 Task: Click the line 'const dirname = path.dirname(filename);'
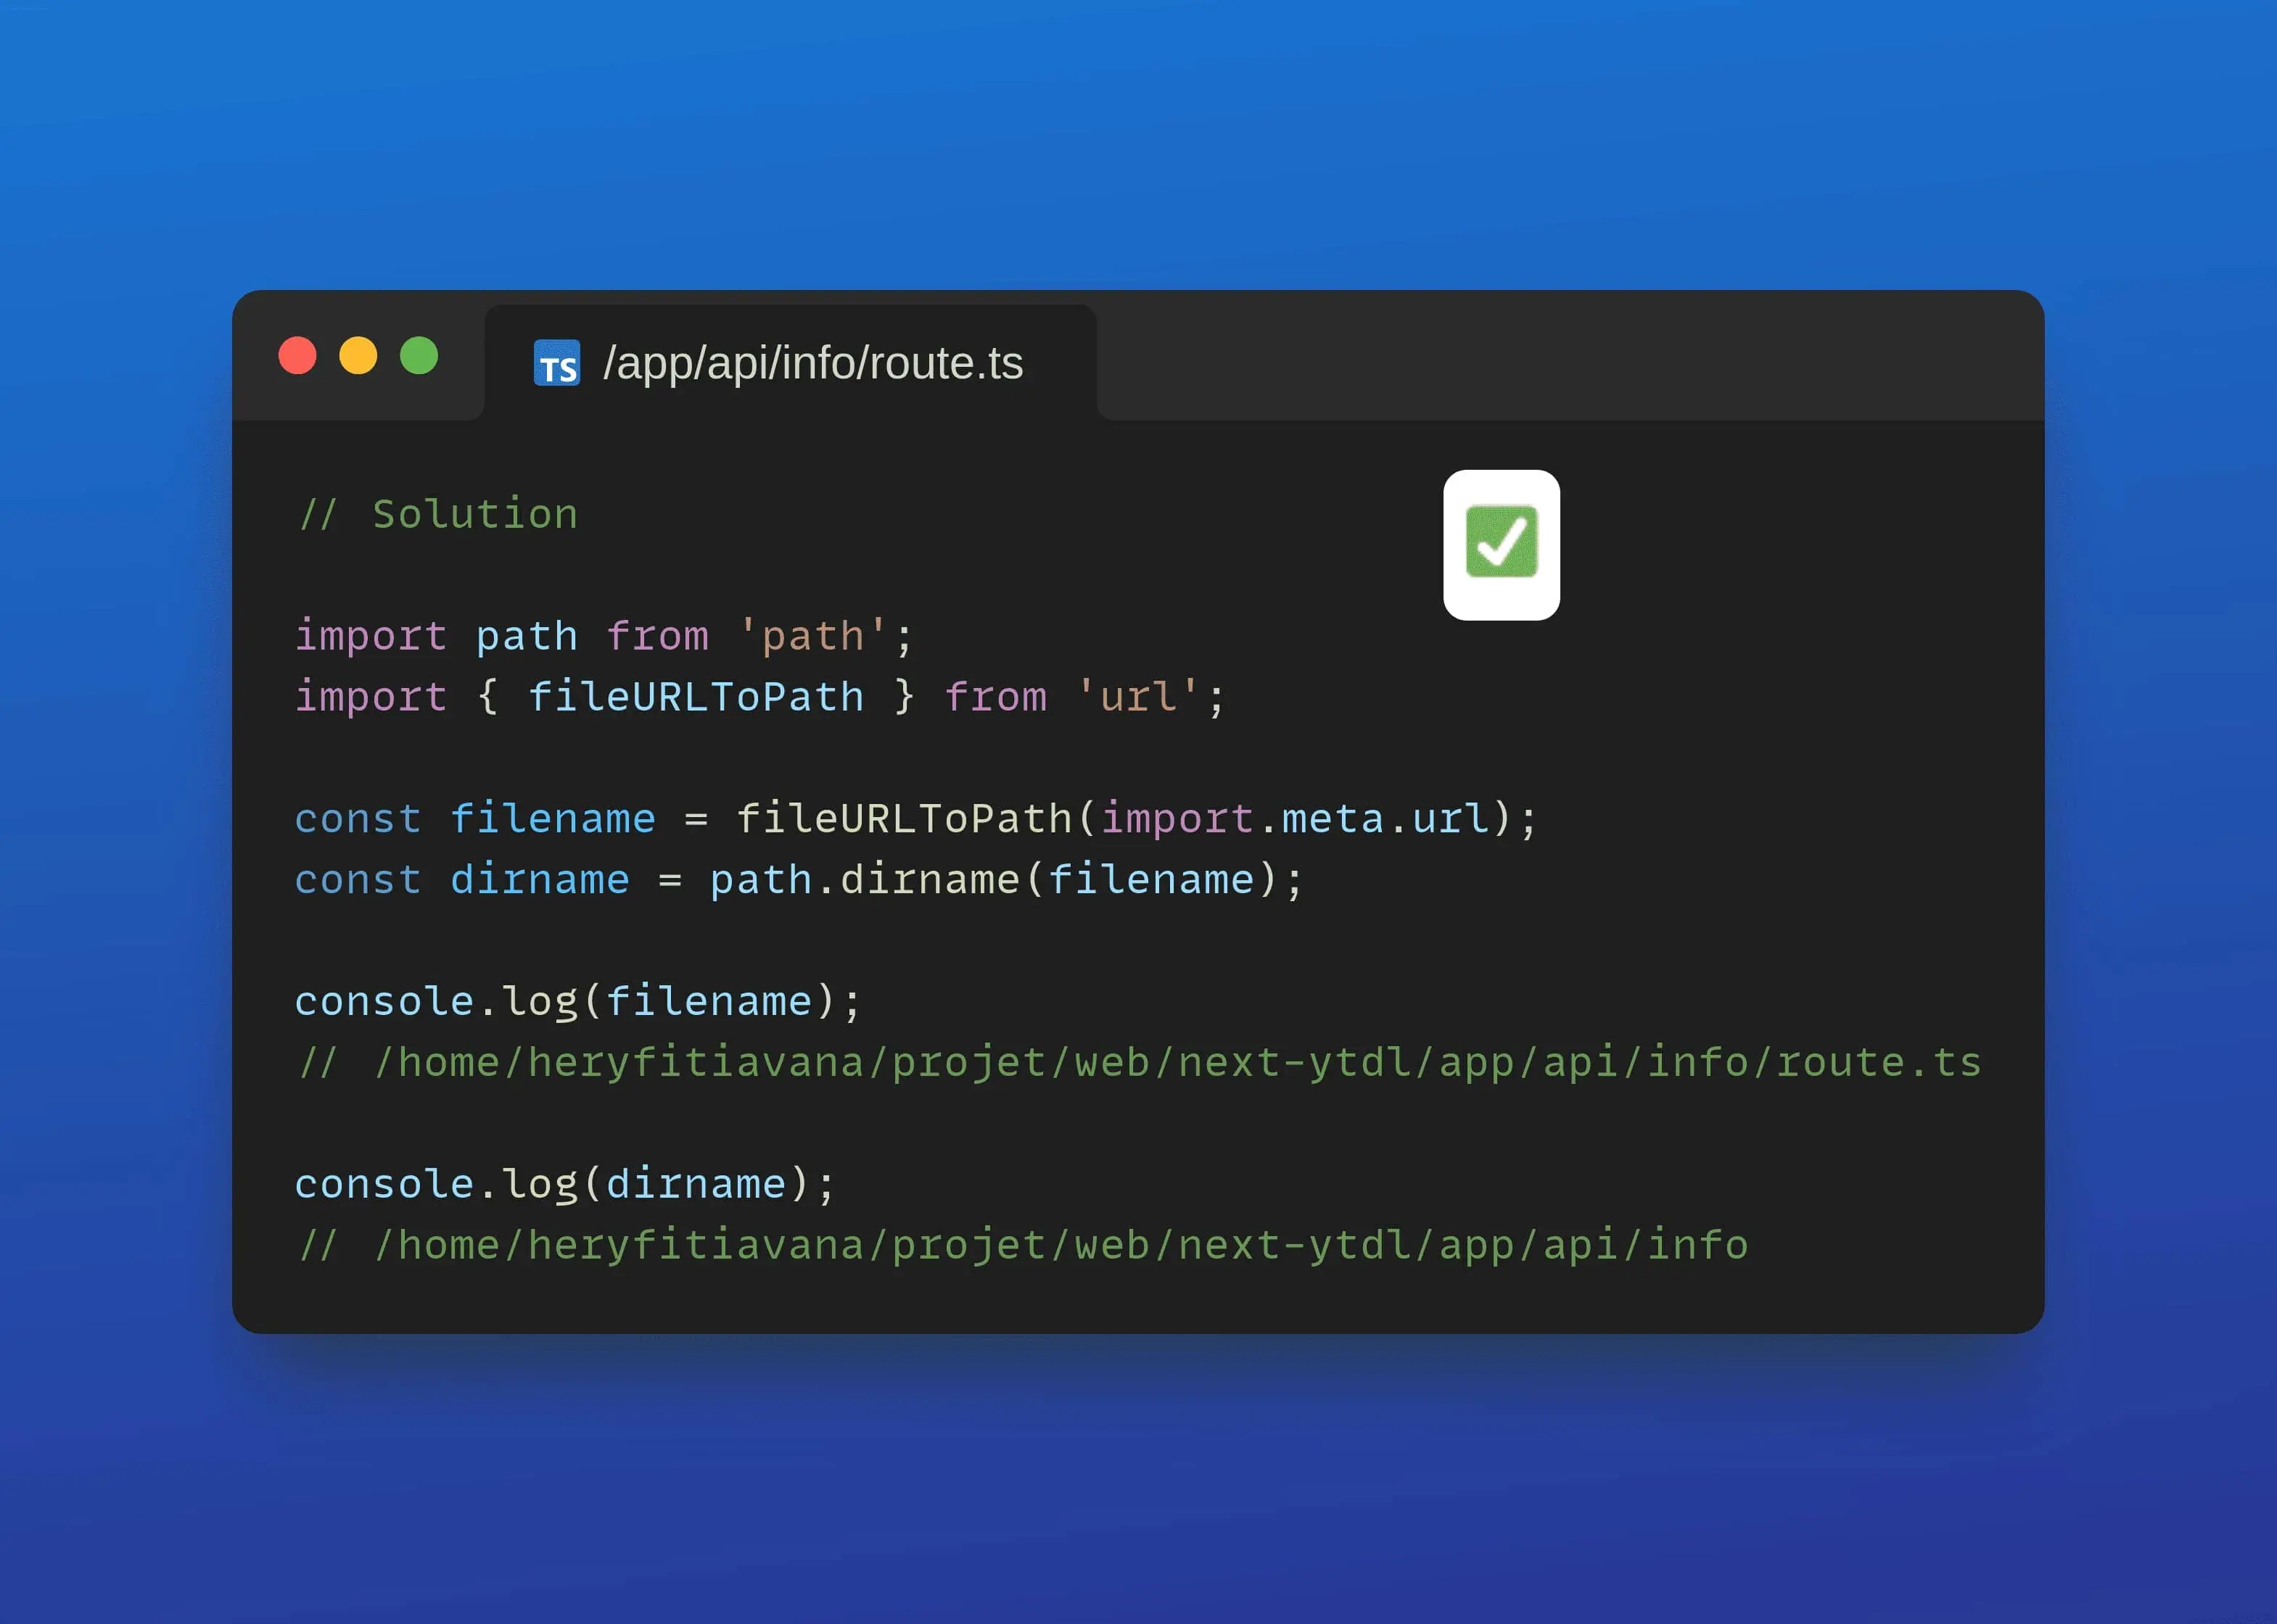799,880
